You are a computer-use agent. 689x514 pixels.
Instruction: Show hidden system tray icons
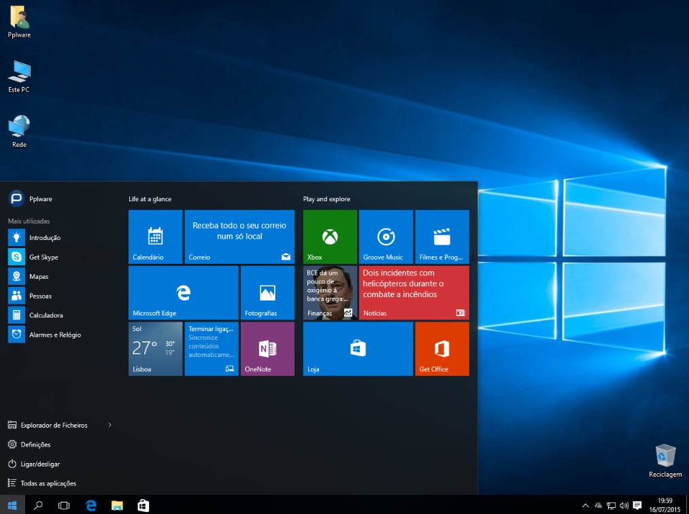(x=585, y=505)
